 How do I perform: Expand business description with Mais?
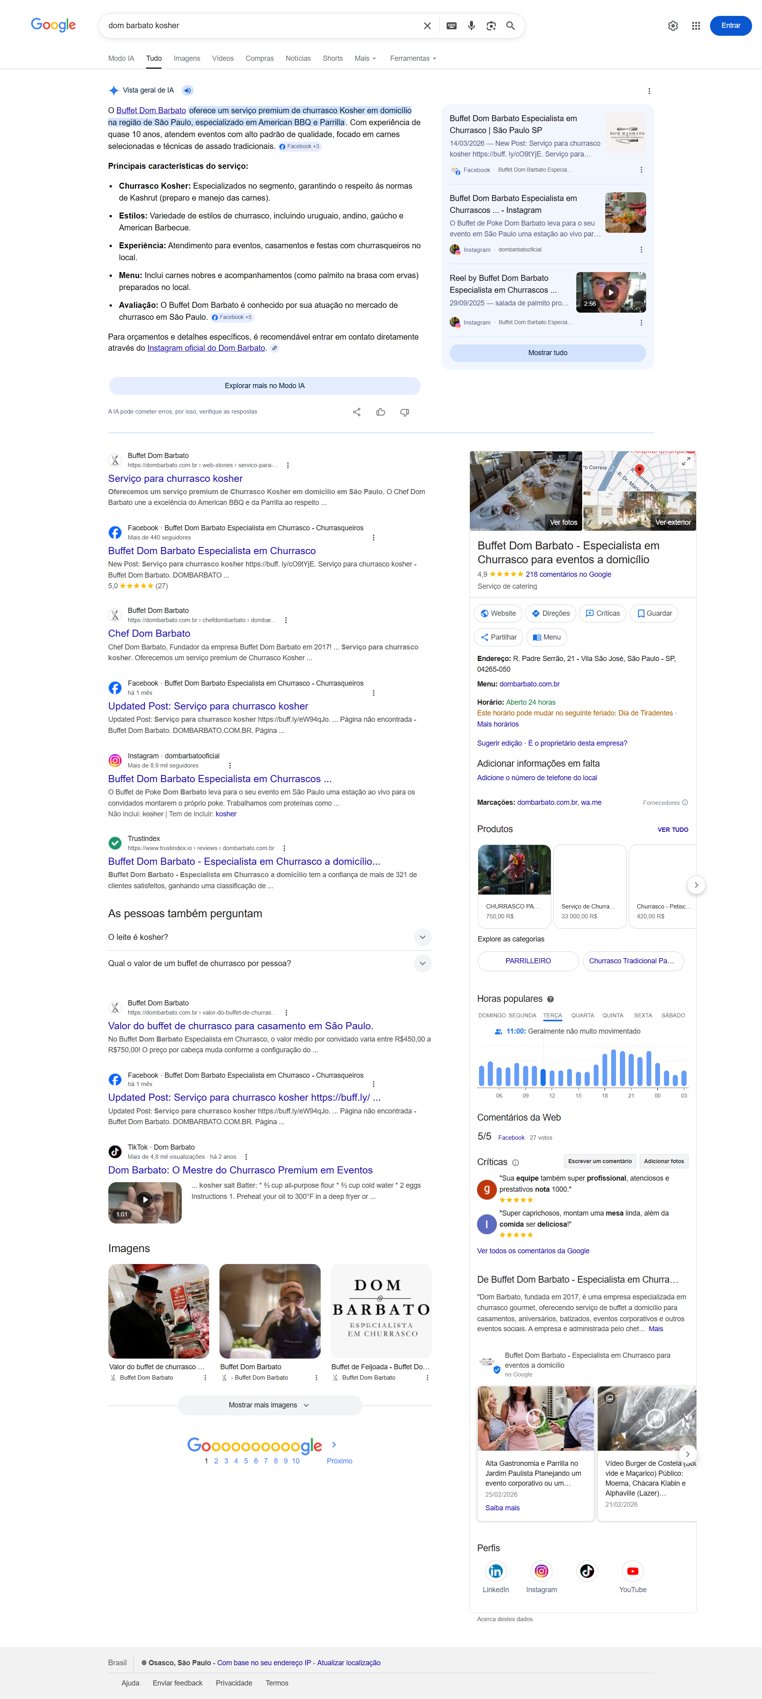pyautogui.click(x=656, y=1329)
